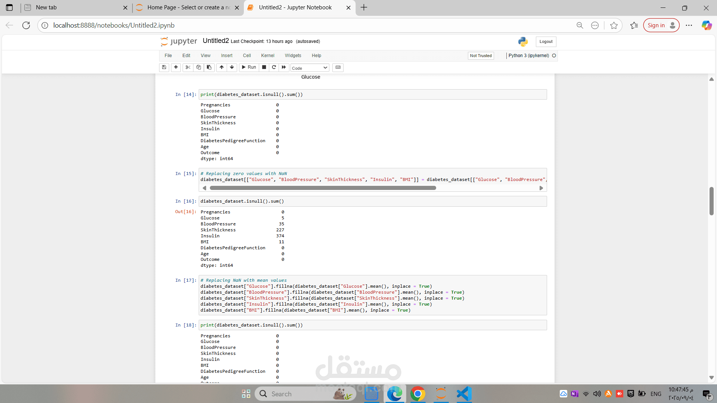Click the cell 16 code input field

coord(372,201)
